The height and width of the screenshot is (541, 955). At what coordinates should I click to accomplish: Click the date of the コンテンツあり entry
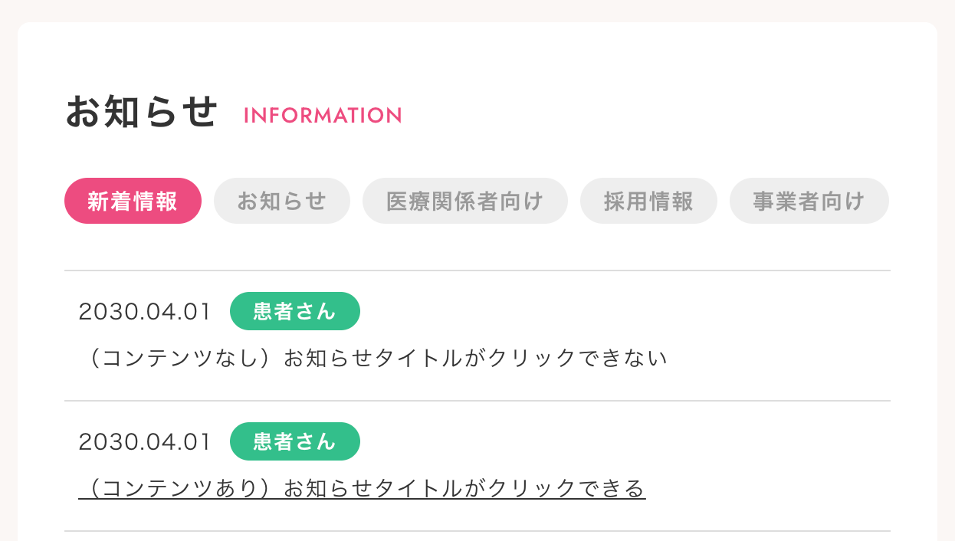pyautogui.click(x=144, y=442)
